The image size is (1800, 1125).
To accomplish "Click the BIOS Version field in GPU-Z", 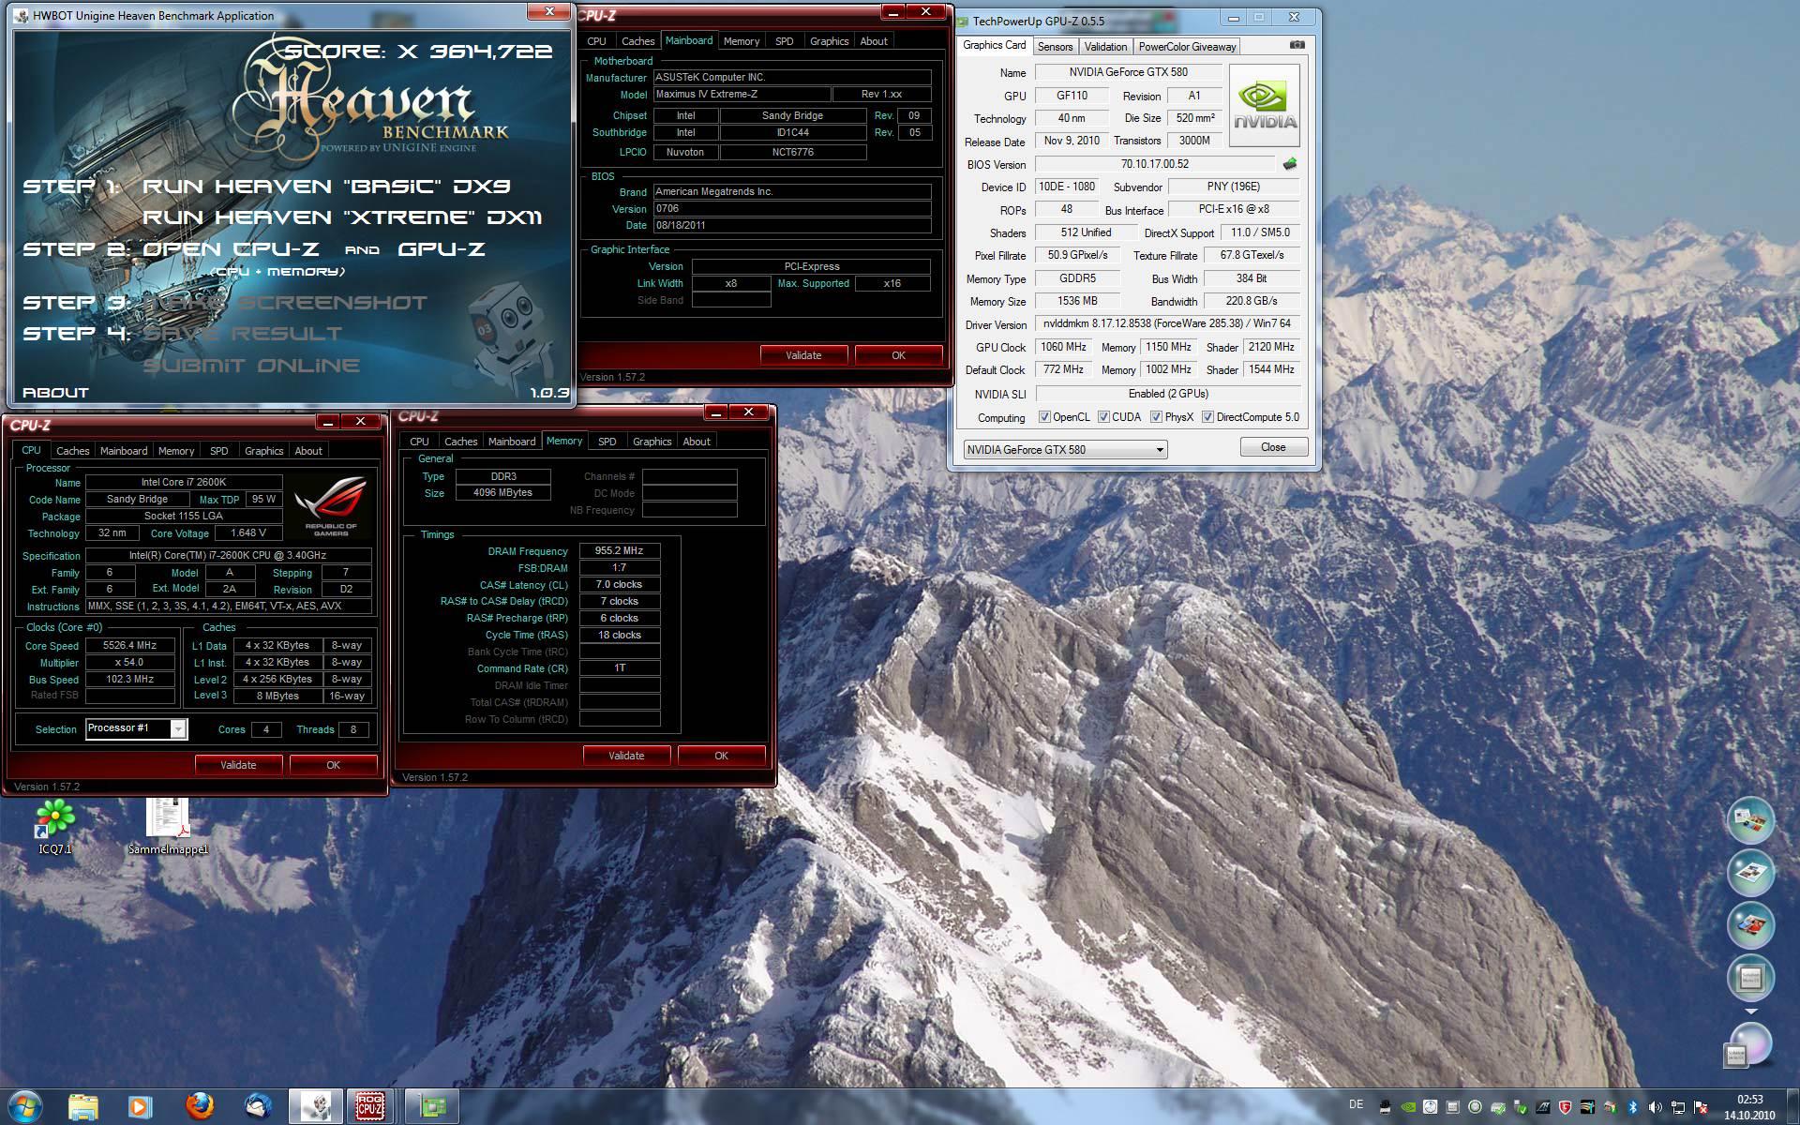I will (x=1155, y=164).
